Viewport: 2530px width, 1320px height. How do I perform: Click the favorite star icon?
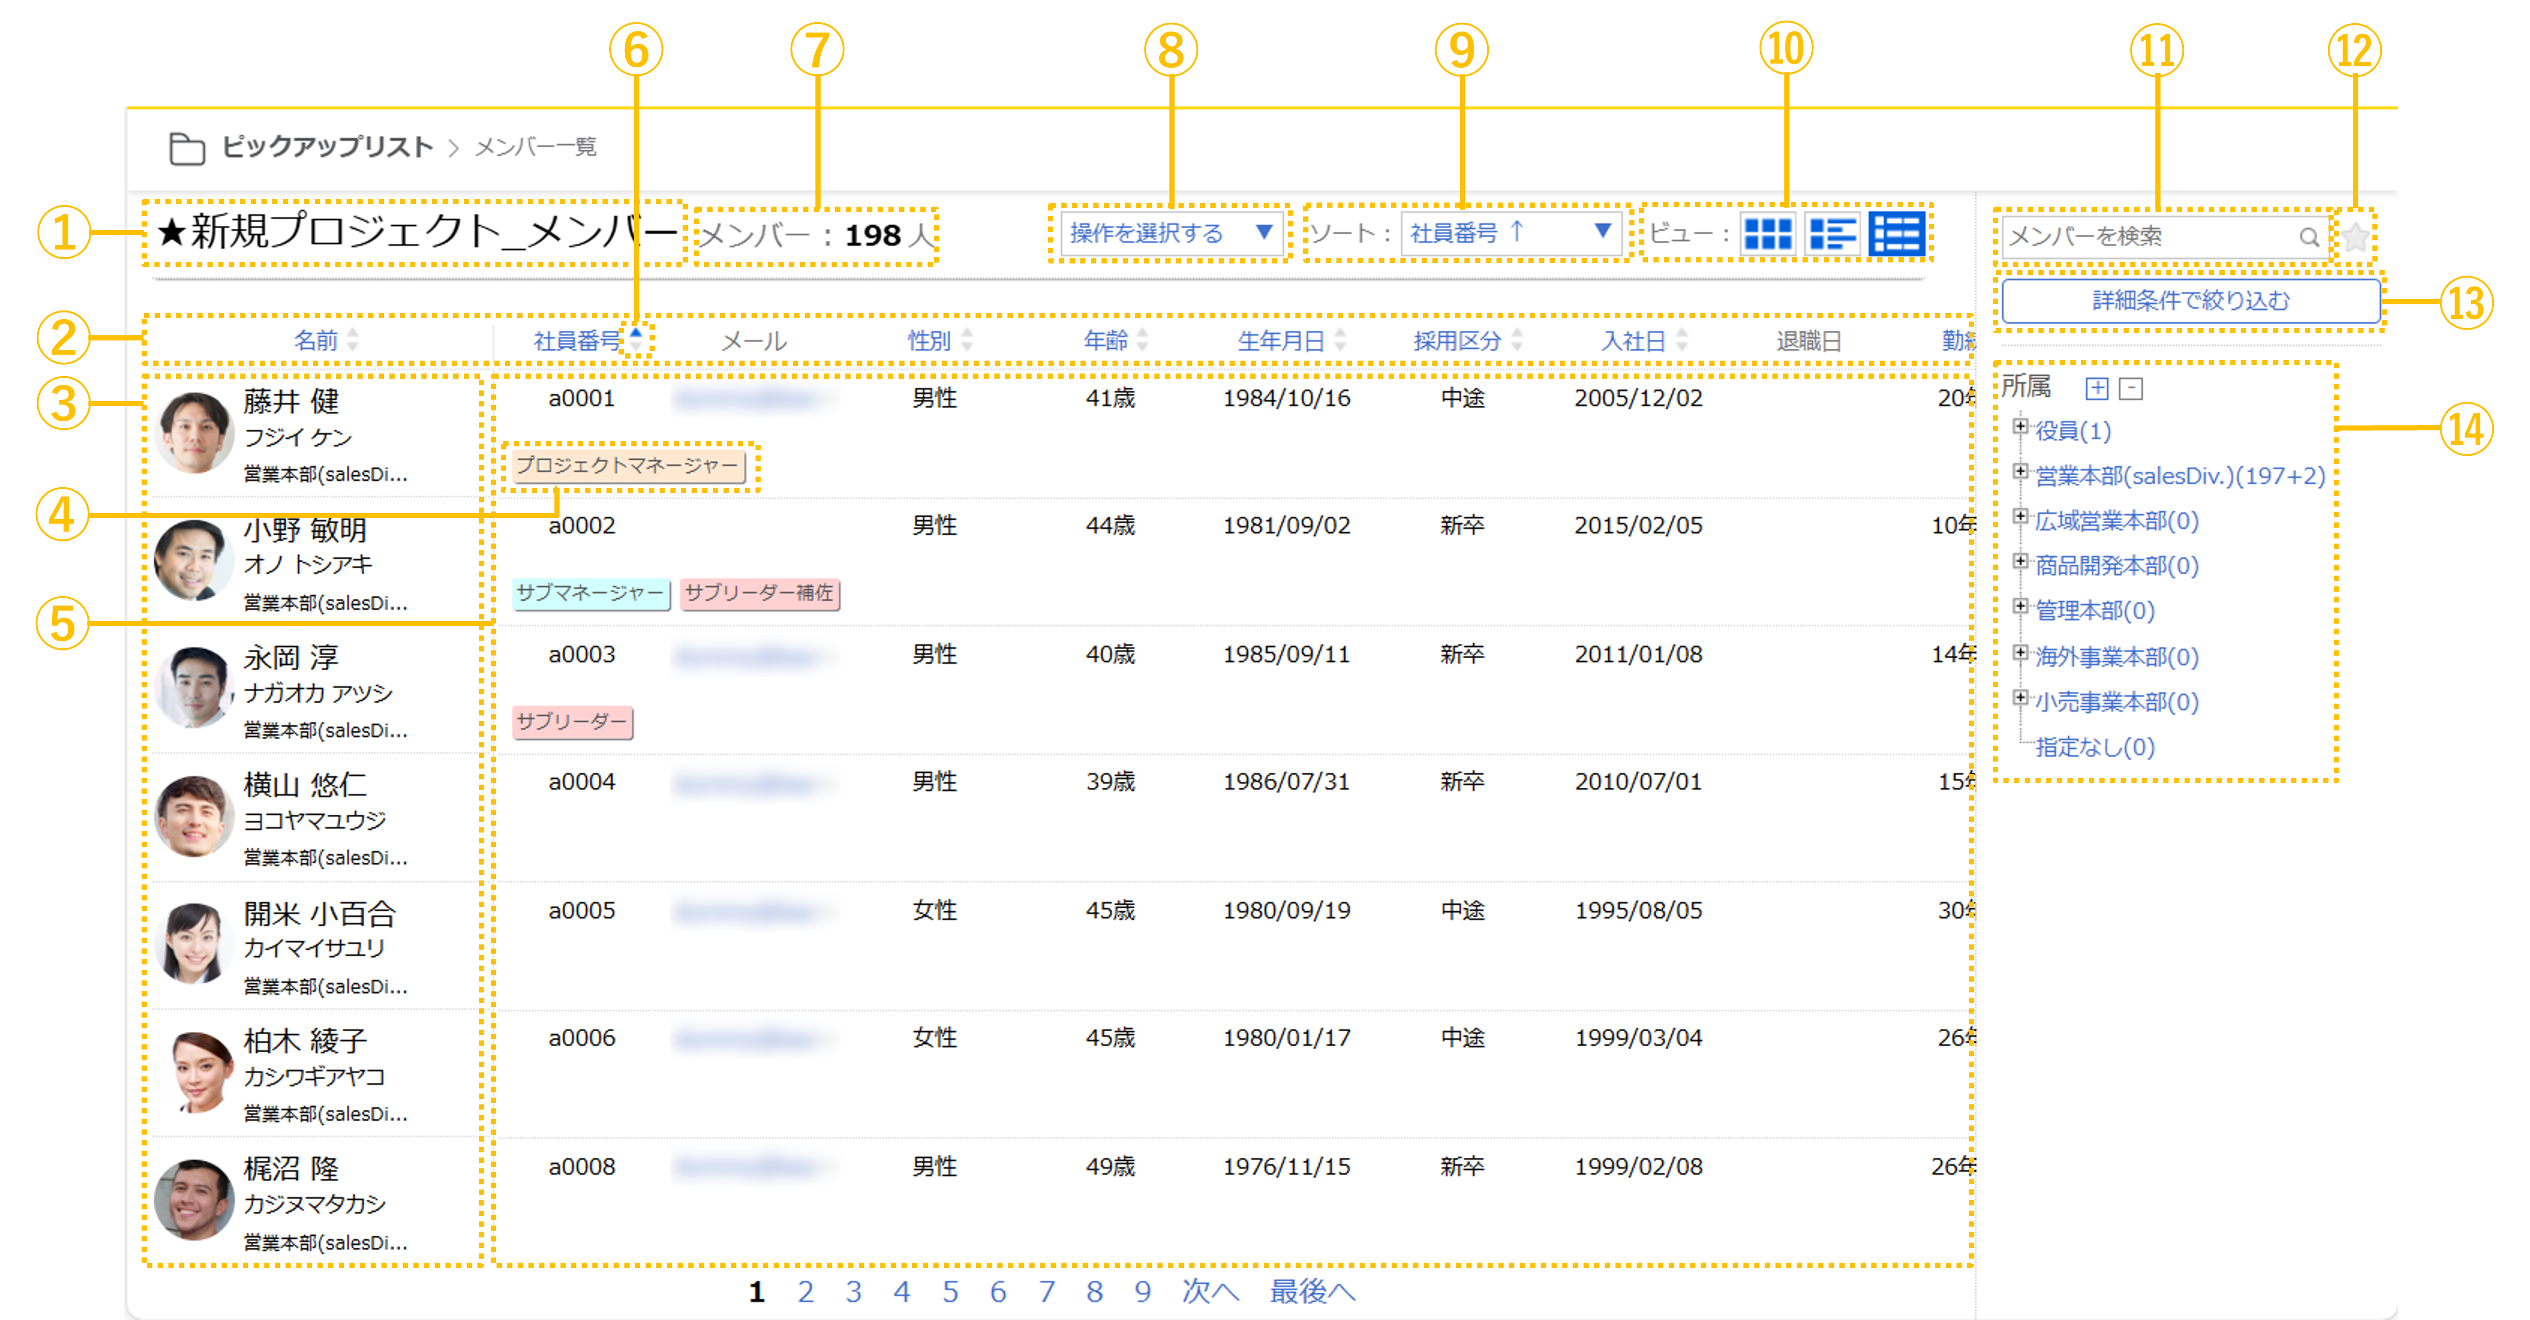2355,237
